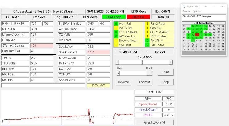
Task: Click DTC code 21 cell
Action: [x=188, y=29]
